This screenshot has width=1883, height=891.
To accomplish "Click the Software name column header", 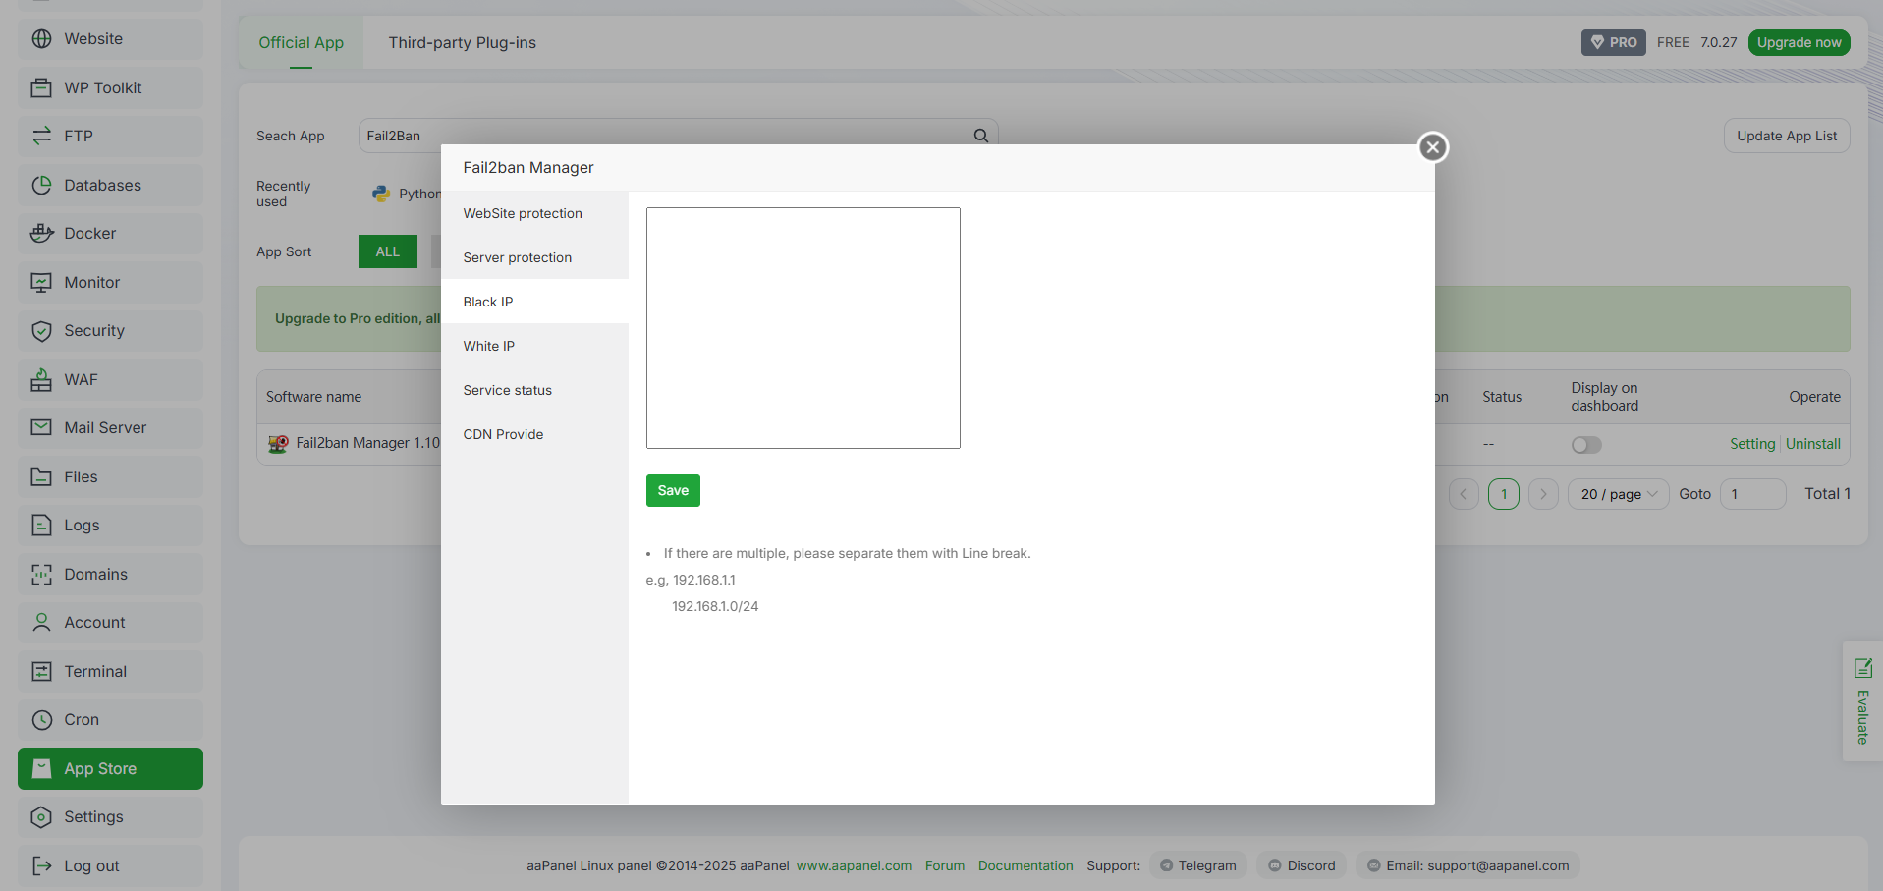I will point(313,397).
